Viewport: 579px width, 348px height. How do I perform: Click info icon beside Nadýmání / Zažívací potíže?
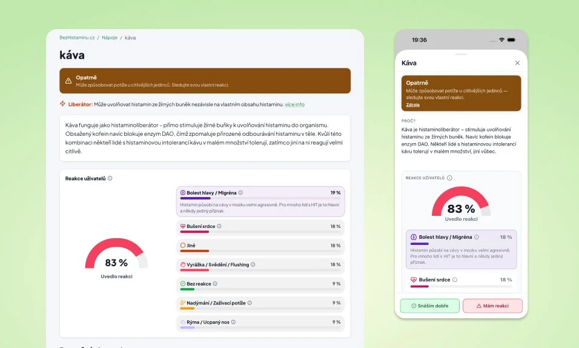[250, 303]
